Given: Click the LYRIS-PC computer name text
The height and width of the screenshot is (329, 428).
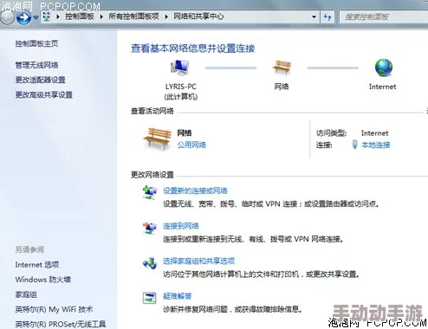Looking at the screenshot, I should [181, 87].
